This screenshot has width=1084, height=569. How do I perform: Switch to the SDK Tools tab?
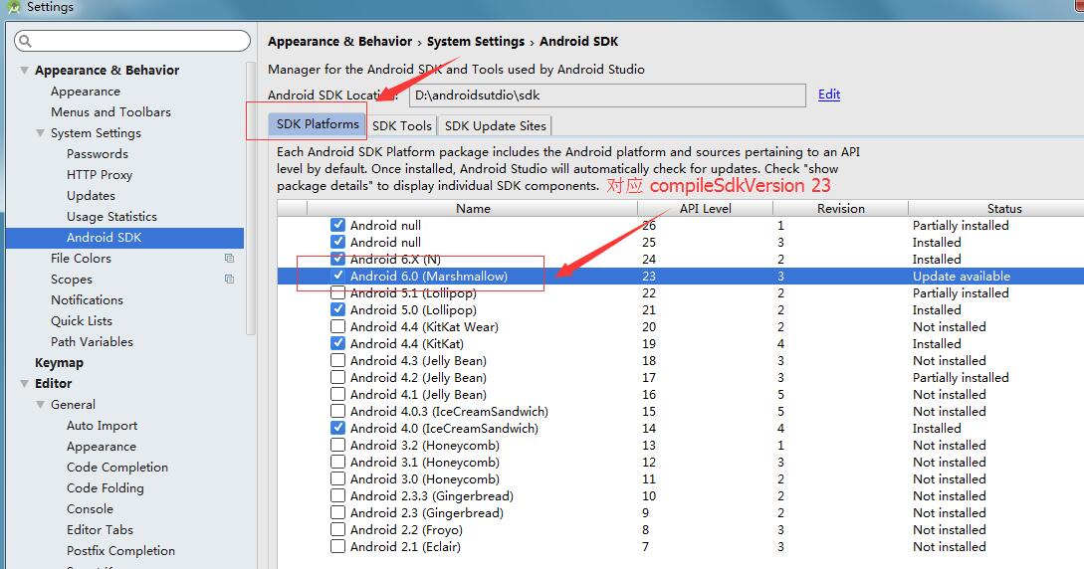402,125
